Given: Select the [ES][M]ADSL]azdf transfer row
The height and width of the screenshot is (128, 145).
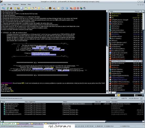Looking at the screenshot, I should 72,106.
